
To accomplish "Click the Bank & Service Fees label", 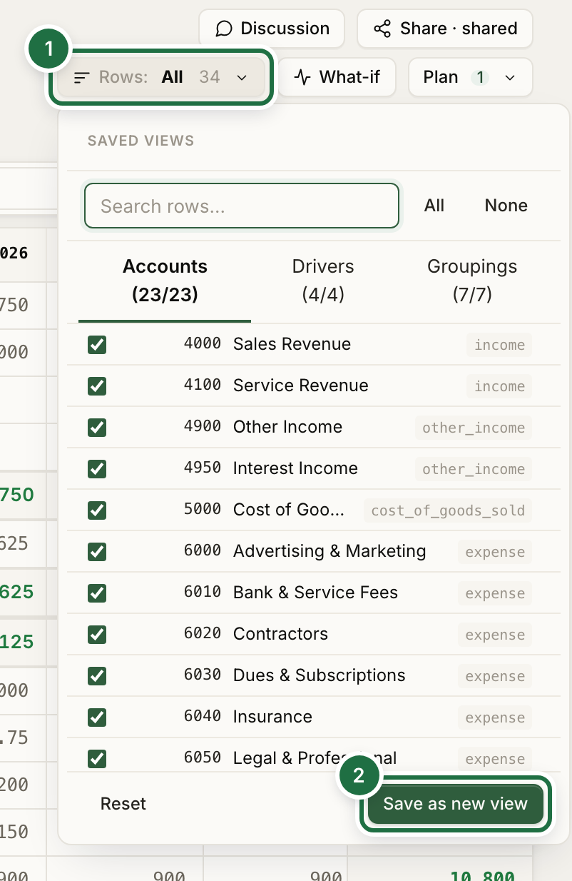I will point(316,593).
